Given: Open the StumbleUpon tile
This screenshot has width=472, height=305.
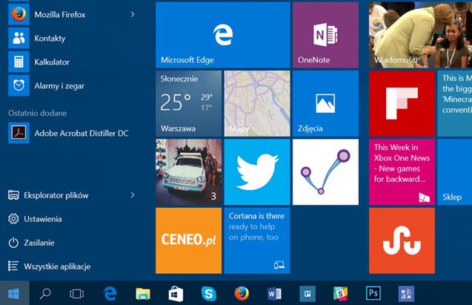Looking at the screenshot, I should 402,240.
